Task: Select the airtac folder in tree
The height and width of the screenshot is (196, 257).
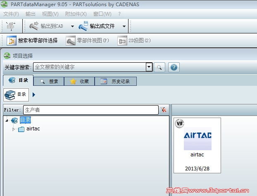Action: click(x=33, y=129)
